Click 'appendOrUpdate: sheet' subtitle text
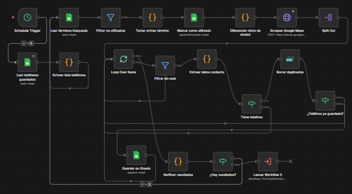 194,35
